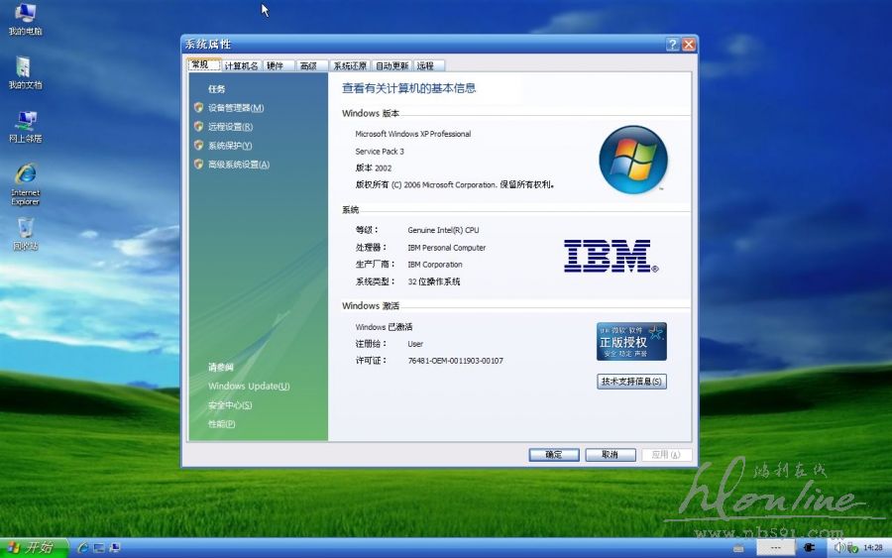Image resolution: width=892 pixels, height=558 pixels.
Task: Open 设备管理器(M) from tasks list
Action: [236, 108]
